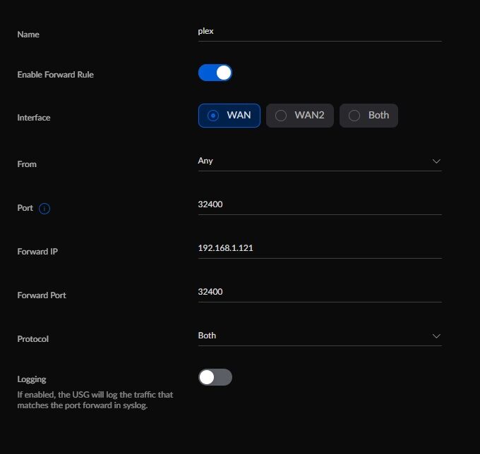The width and height of the screenshot is (480, 454).
Task: Click the Port field with 32400
Action: [x=320, y=204]
